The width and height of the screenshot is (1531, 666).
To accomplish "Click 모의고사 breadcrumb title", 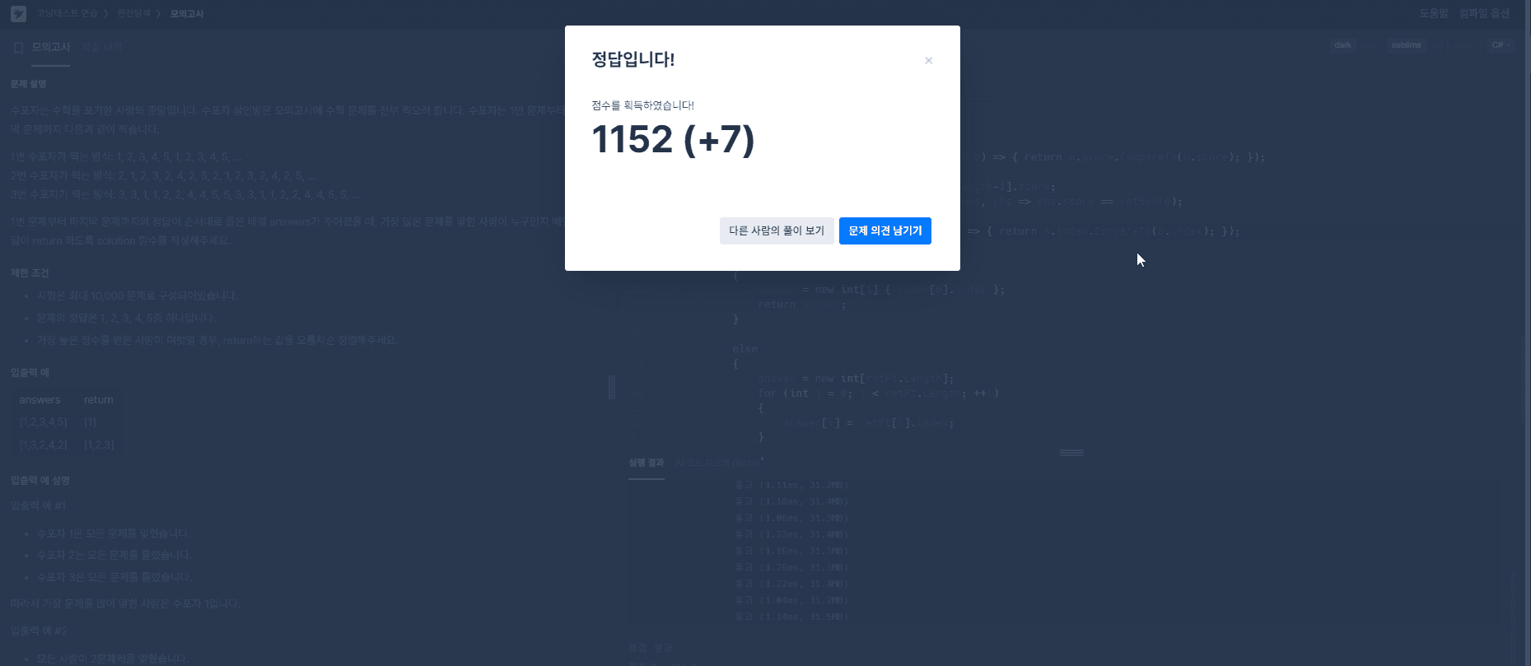I will (187, 13).
